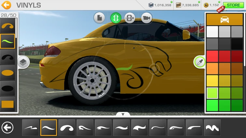Add more R$ currency plus
Image resolution: width=246 pixels, height=138 pixels.
pyautogui.click(x=199, y=2)
